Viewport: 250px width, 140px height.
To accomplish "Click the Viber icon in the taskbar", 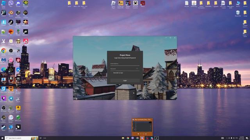I will coord(132,138).
